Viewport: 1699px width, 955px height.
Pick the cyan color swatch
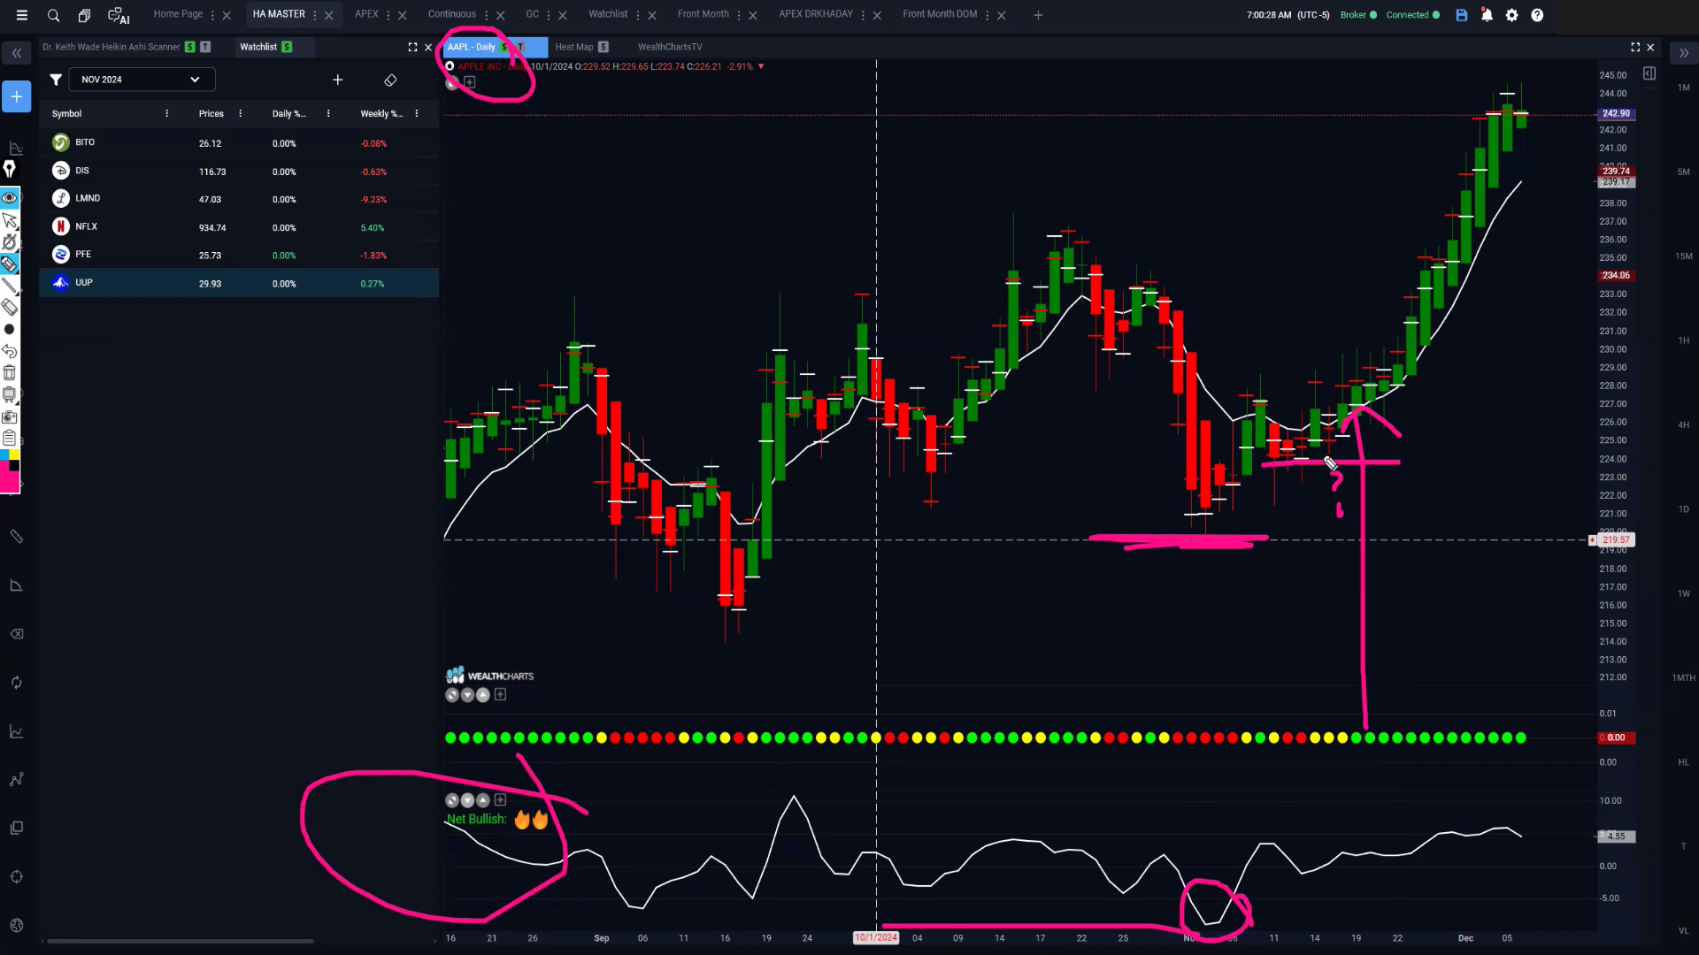tap(4, 455)
